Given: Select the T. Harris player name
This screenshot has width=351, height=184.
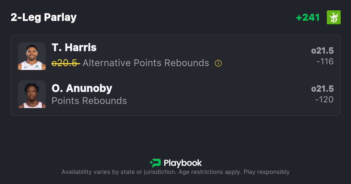Looking at the screenshot, I should tap(74, 48).
